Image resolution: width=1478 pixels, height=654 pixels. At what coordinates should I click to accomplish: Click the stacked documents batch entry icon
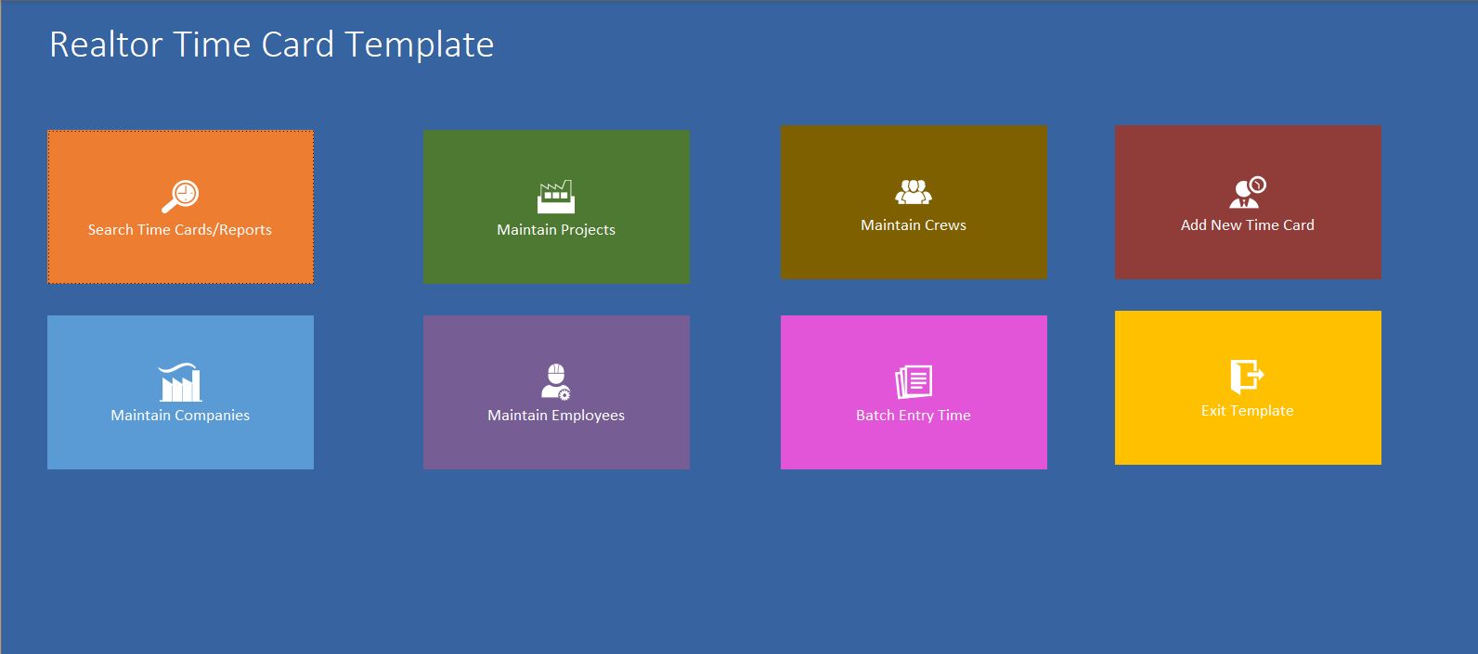(x=914, y=381)
